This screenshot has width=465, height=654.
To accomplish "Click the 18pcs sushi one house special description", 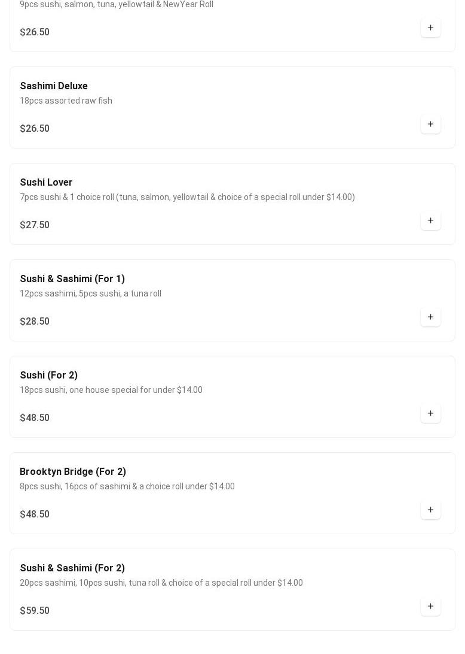I will [111, 390].
